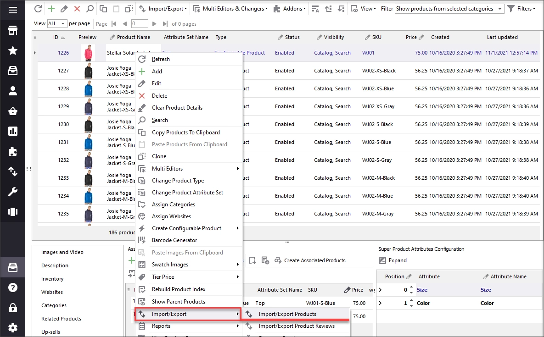Click the Price column header
Viewport: 544px width, 337px height.
point(415,37)
